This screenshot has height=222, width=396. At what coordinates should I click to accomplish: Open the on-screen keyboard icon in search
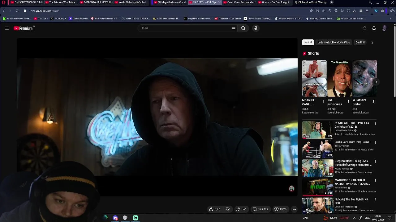pos(234,28)
